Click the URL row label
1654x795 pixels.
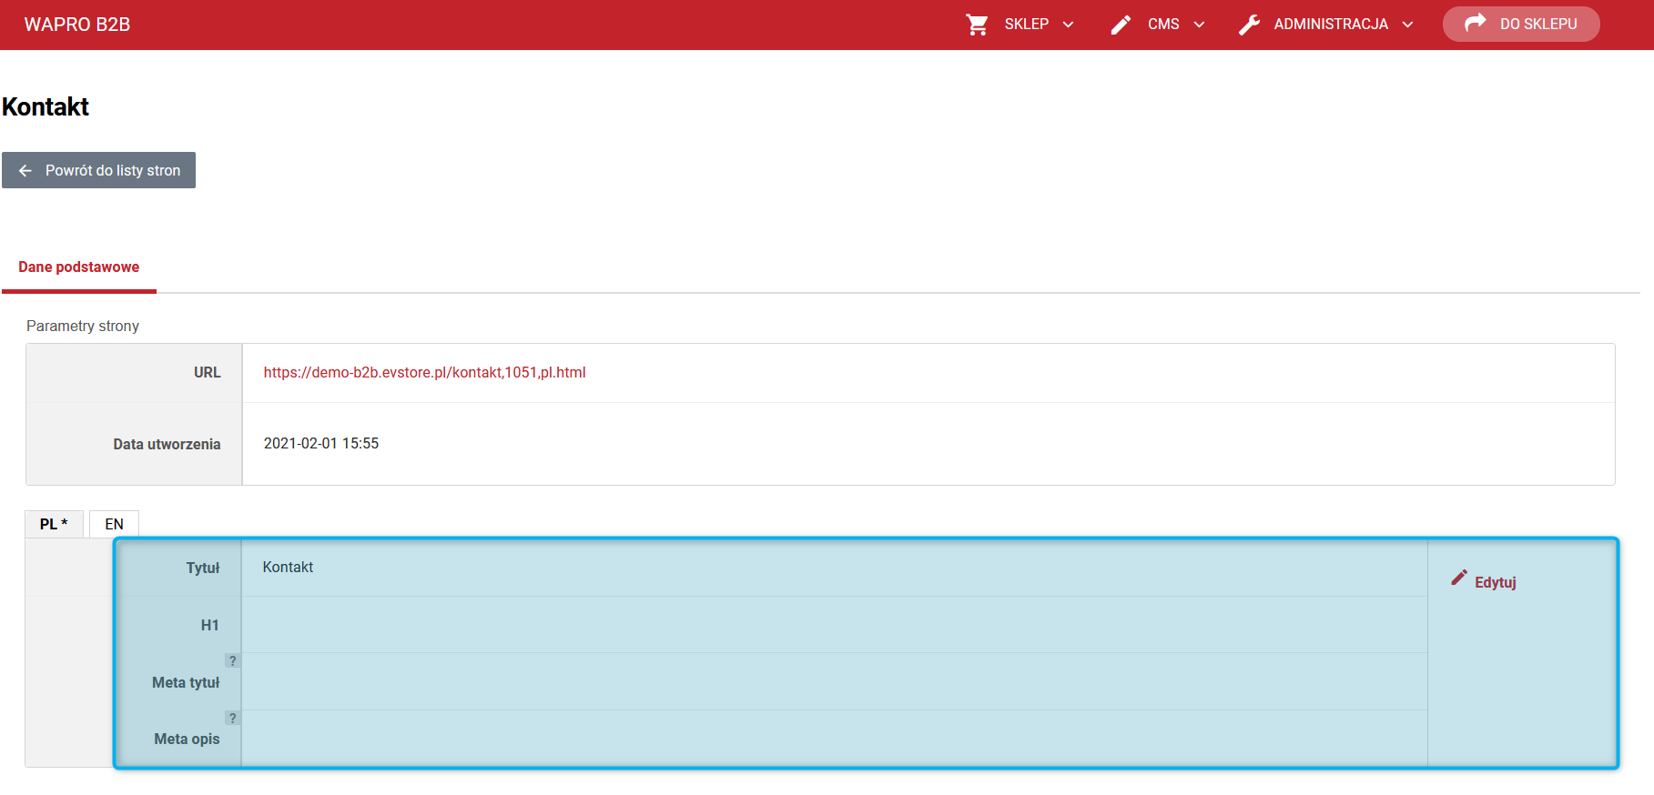point(208,373)
